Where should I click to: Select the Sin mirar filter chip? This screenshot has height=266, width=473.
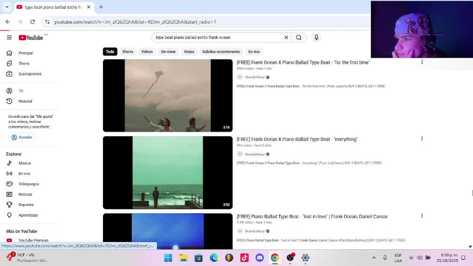tap(168, 52)
